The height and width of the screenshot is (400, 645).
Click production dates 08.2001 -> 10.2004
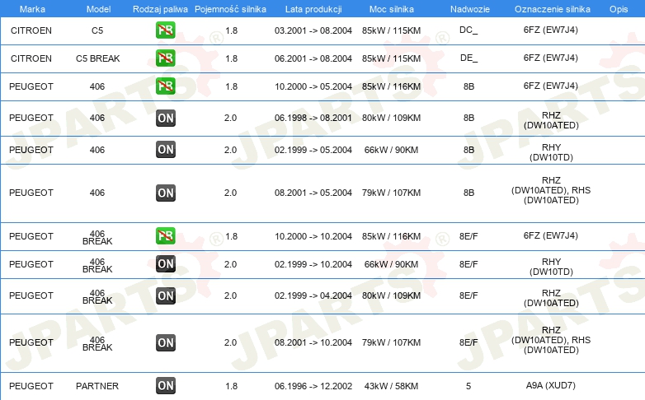pos(313,342)
